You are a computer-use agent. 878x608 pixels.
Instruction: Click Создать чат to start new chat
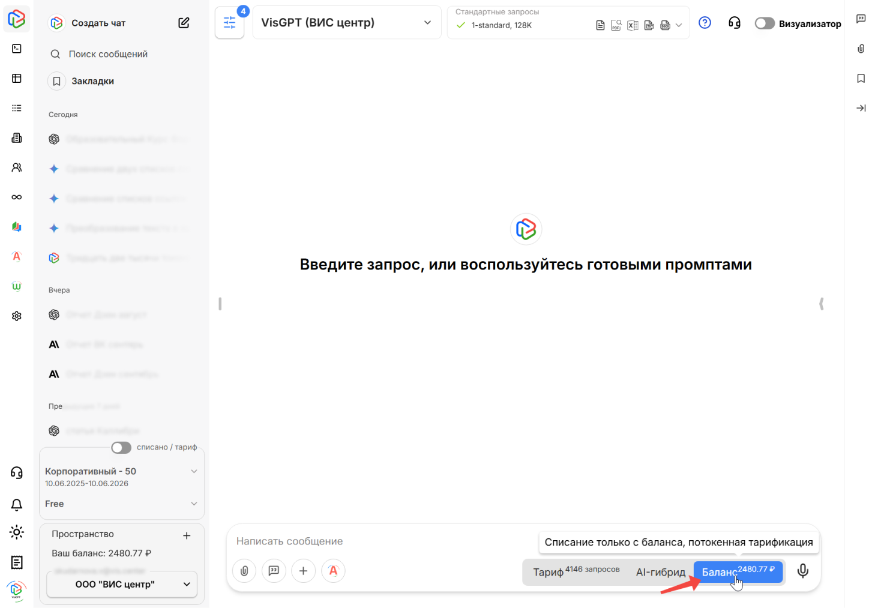98,23
